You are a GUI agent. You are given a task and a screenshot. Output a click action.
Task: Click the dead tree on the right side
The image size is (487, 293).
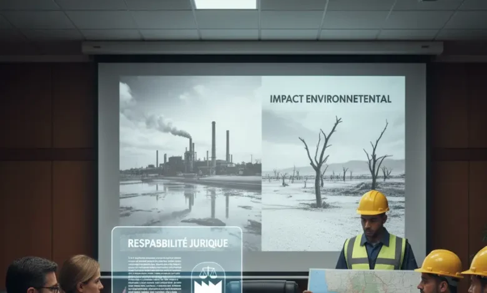376,155
